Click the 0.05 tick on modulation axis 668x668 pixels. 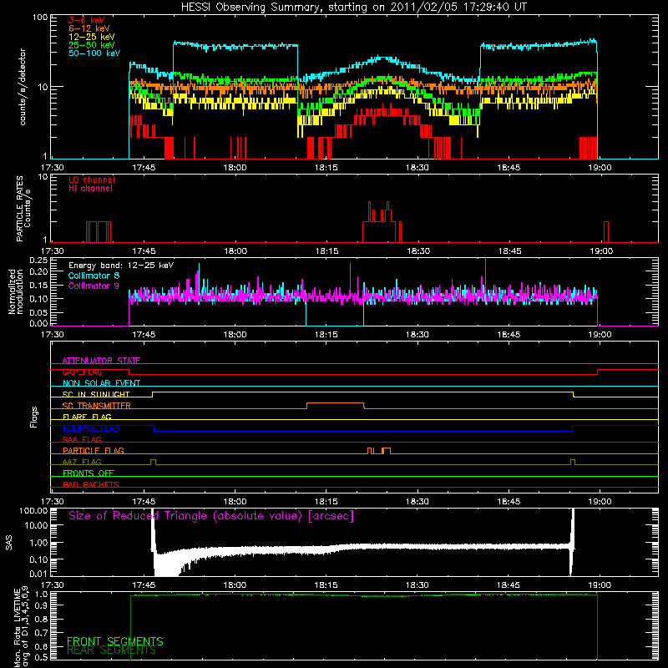pyautogui.click(x=38, y=312)
